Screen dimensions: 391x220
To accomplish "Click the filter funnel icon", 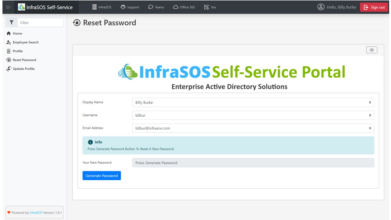I will (x=11, y=23).
